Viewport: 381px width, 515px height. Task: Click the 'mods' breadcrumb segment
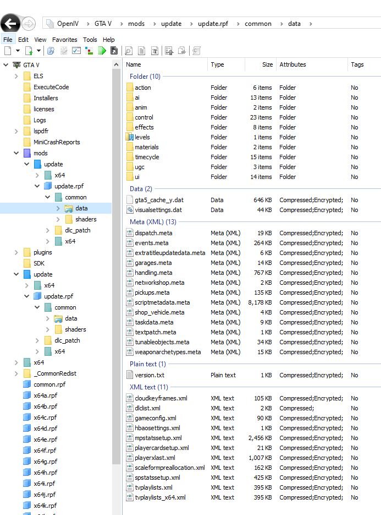pyautogui.click(x=136, y=24)
